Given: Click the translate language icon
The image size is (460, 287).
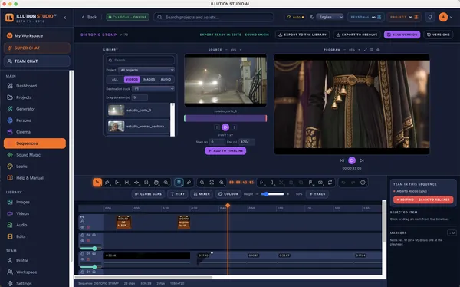Looking at the screenshot, I should 312,17.
